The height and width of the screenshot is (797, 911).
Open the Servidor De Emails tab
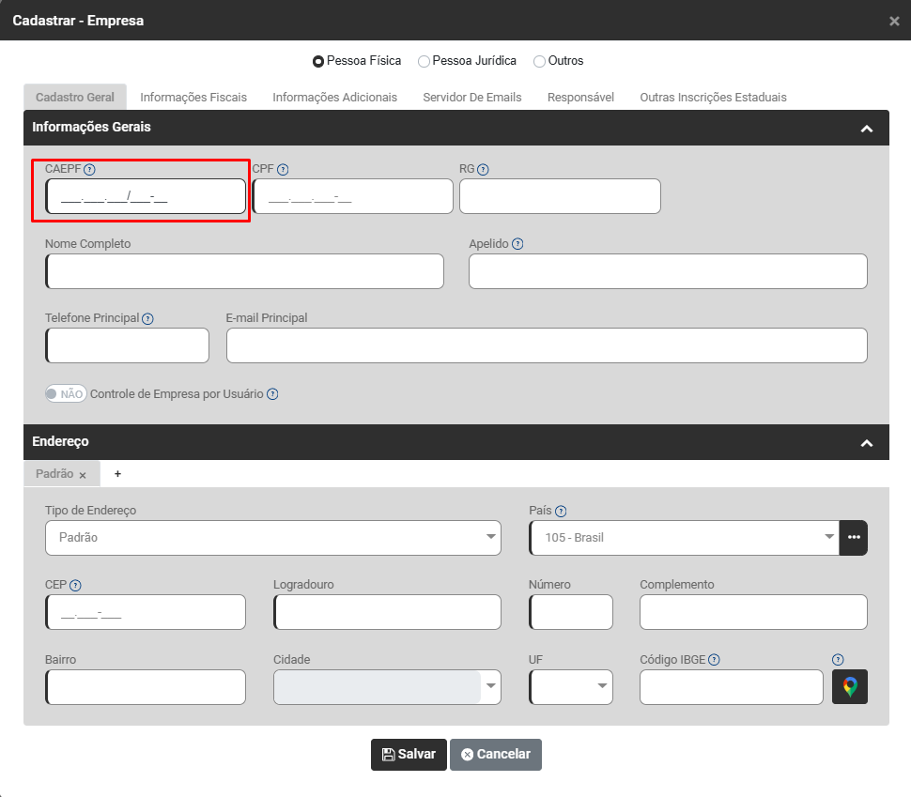click(471, 98)
